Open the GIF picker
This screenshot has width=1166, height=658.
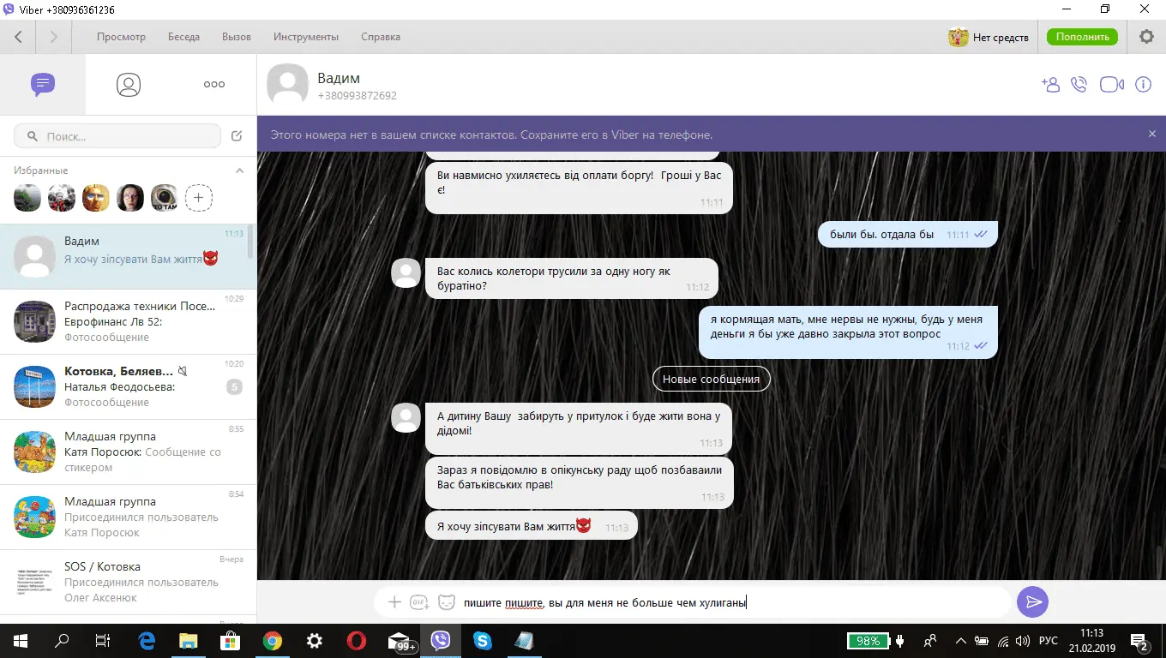pyautogui.click(x=419, y=602)
